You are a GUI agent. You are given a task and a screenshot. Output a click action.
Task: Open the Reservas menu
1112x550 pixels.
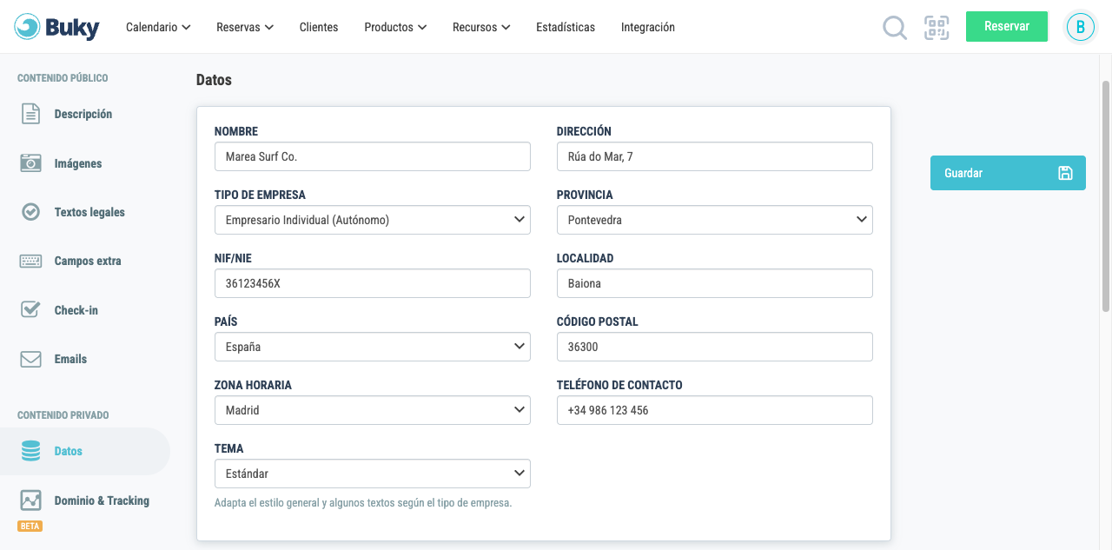[x=245, y=27]
